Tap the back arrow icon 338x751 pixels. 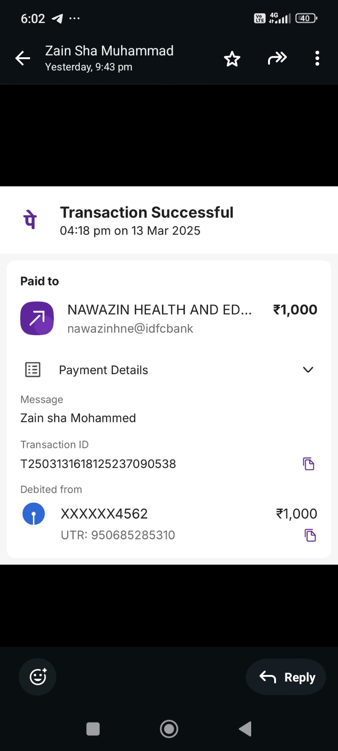point(23,58)
